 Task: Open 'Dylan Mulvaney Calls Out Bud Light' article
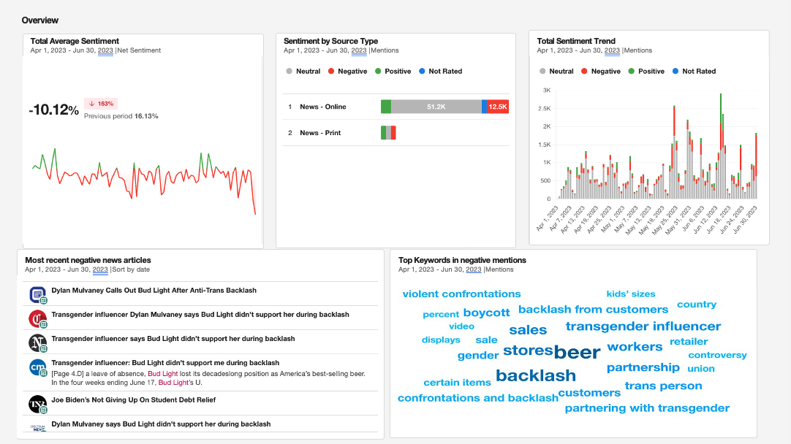point(154,291)
